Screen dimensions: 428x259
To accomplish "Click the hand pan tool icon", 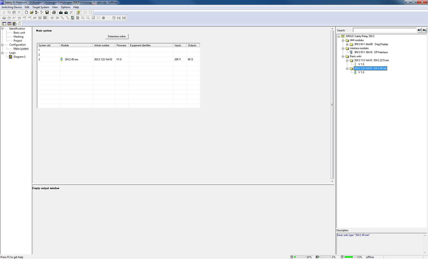I will coord(114,18).
